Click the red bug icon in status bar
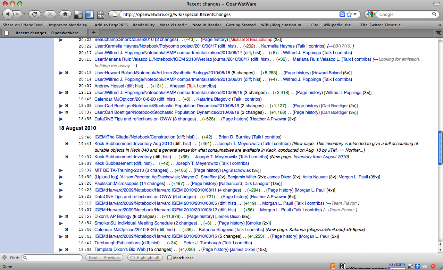The image size is (443, 270). 433,266
